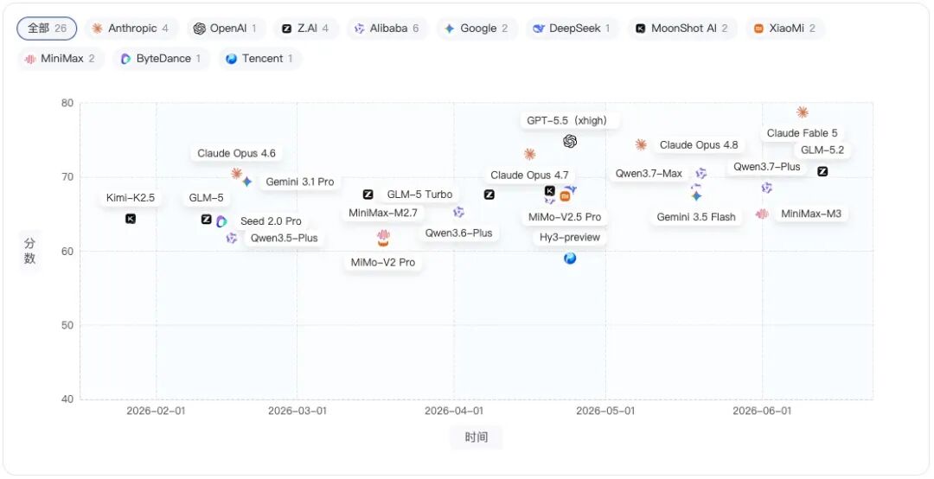This screenshot has height=479, width=934.
Task: Filter chart by Alibaba models
Action: (387, 28)
